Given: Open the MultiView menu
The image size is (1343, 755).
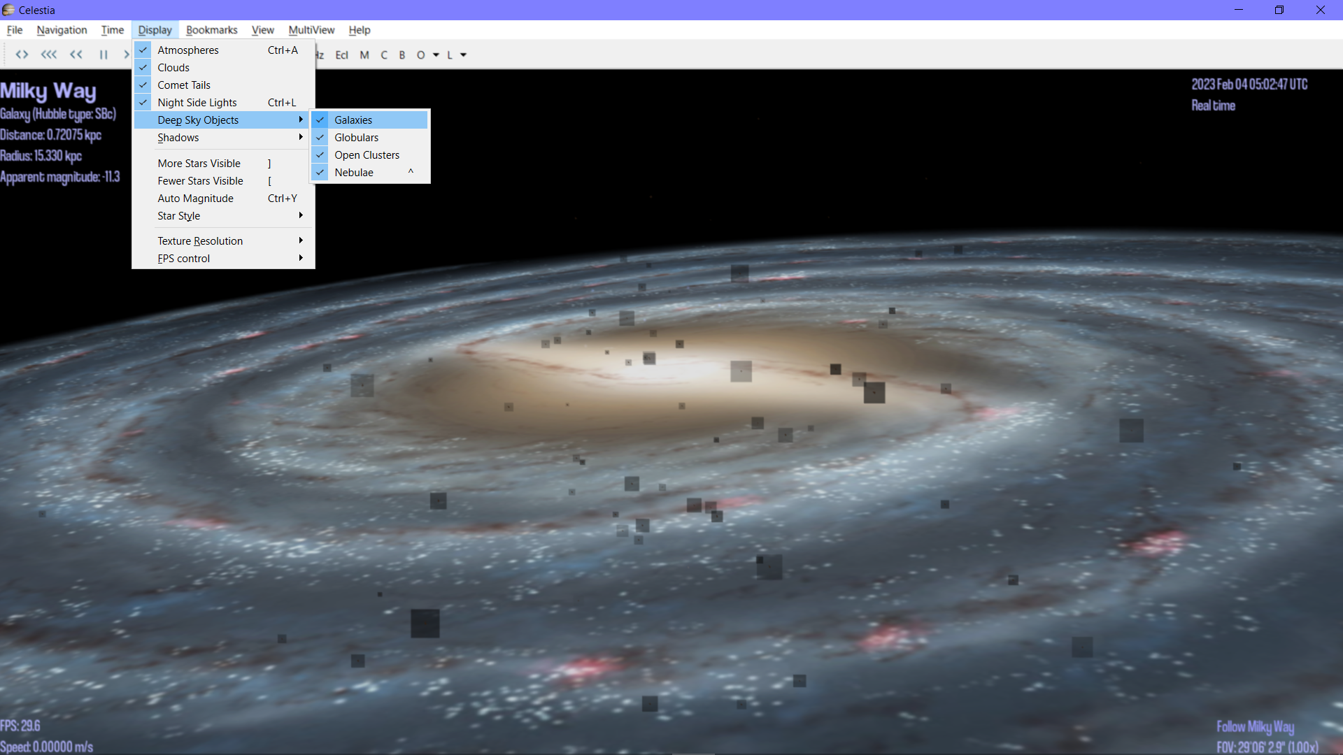Looking at the screenshot, I should [311, 29].
